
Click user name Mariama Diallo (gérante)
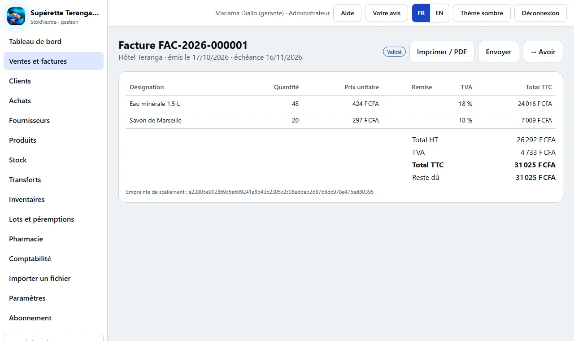click(250, 13)
